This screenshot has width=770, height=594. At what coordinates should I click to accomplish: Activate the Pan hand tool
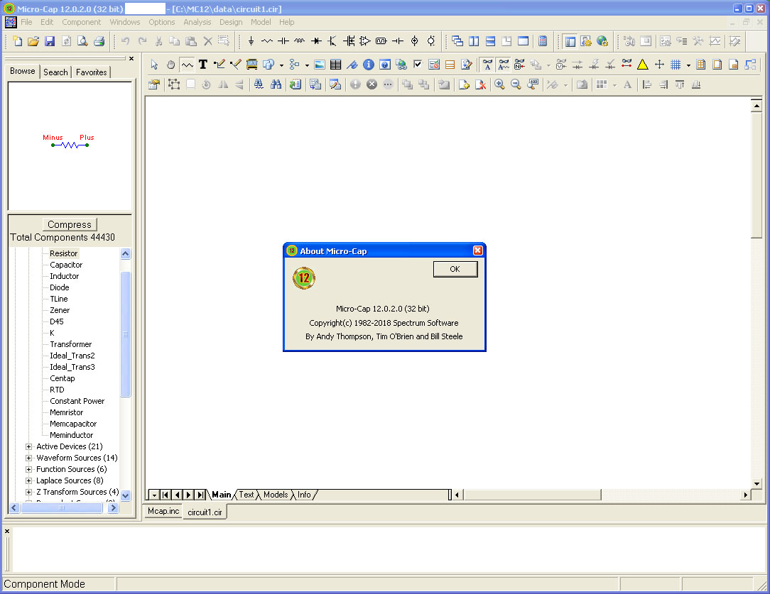coord(170,65)
